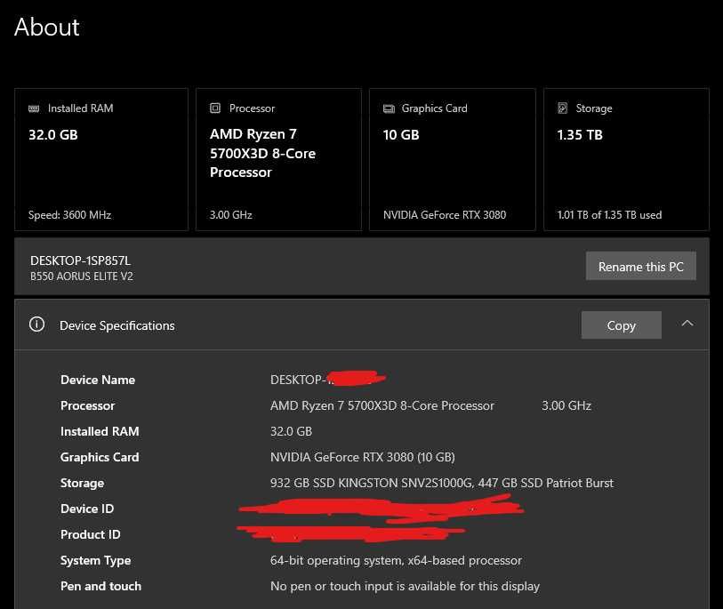The width and height of the screenshot is (723, 609).
Task: Click 3.00 GHz in the specifications Processor row
Action: click(566, 405)
